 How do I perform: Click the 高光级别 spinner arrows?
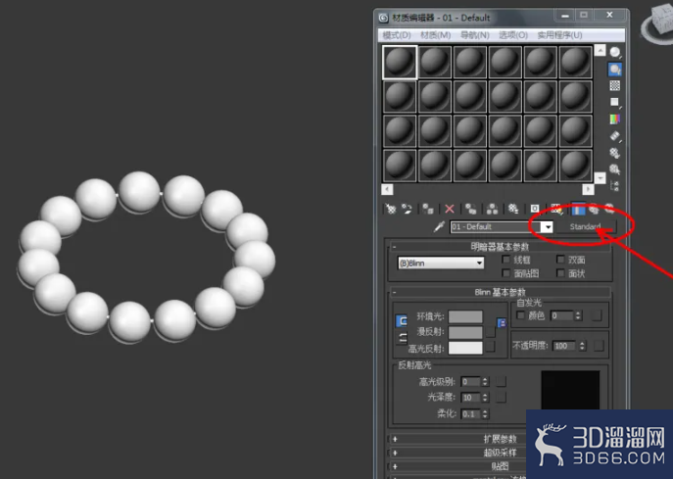tap(485, 382)
